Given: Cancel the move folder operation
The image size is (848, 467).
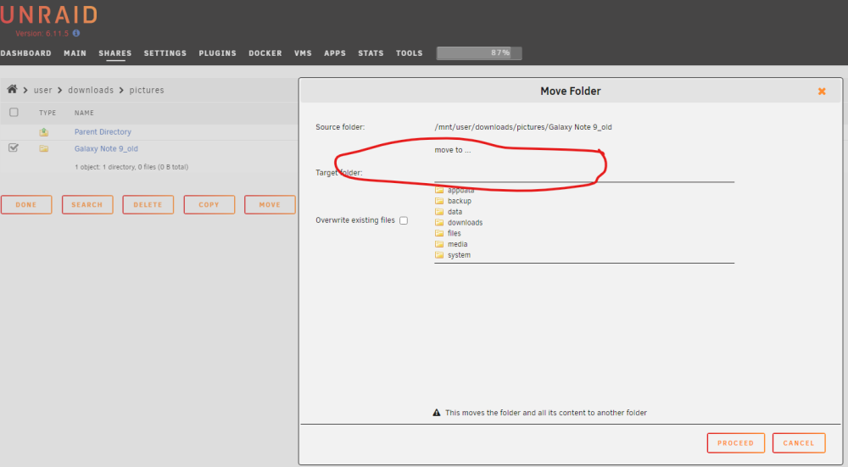Looking at the screenshot, I should tap(799, 443).
